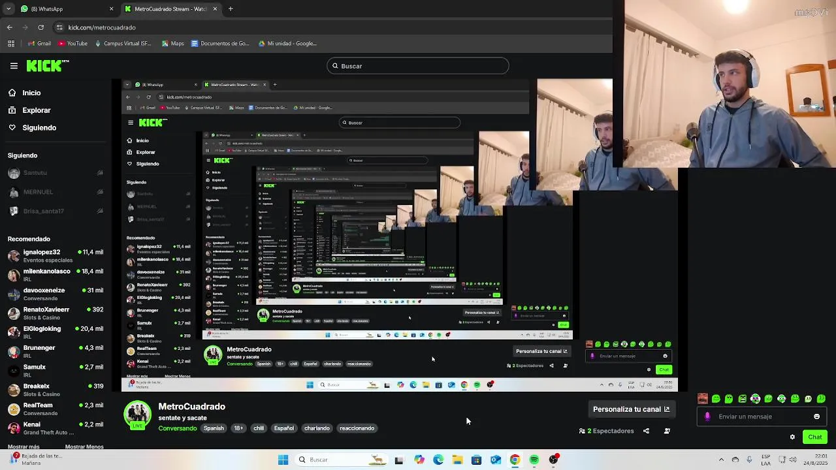Open recommended channel davooxeneize

click(56, 294)
